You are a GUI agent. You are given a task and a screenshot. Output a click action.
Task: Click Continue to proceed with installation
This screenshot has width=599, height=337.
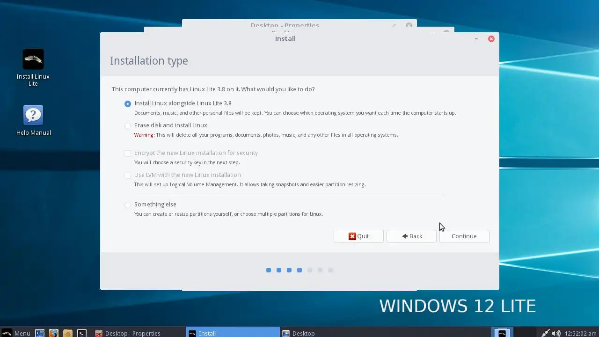click(x=464, y=236)
